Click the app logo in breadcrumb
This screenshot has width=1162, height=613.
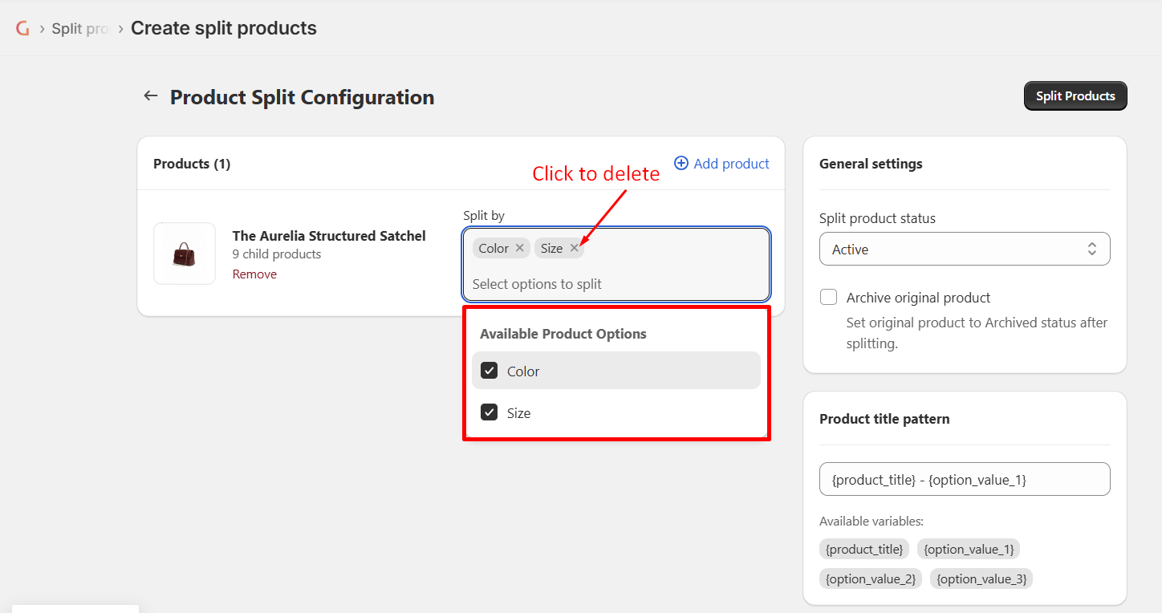22,28
